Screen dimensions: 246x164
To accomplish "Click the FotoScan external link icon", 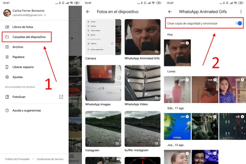I will click(x=61, y=97).
